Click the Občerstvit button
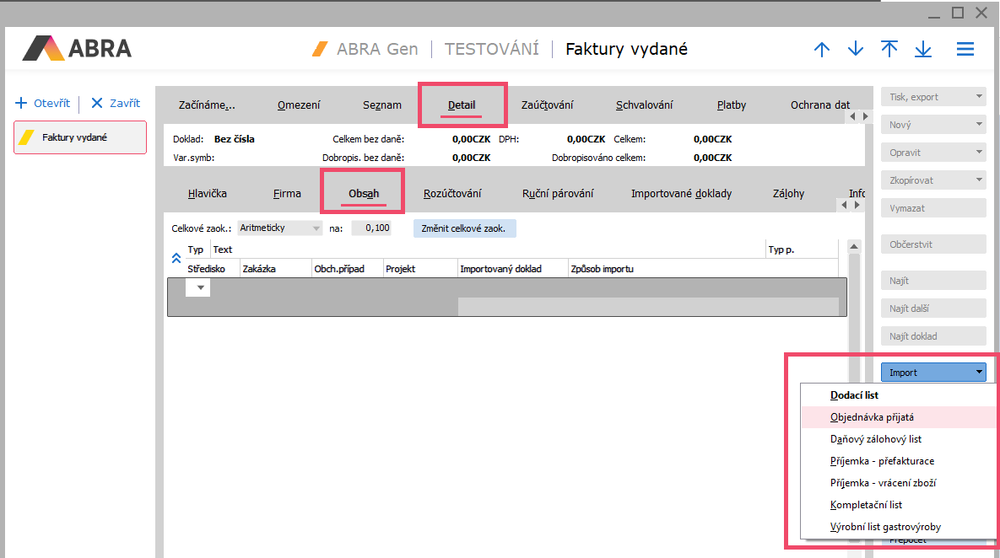The width and height of the screenshot is (1000, 558). [x=932, y=244]
